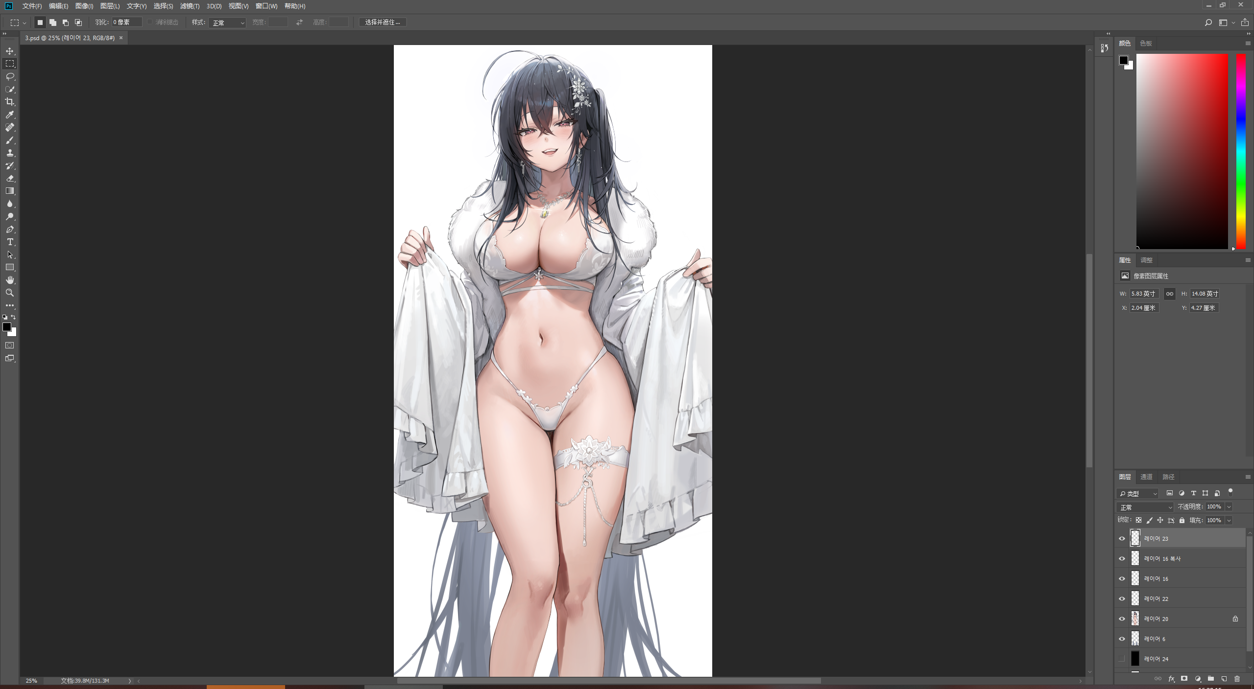Image resolution: width=1254 pixels, height=689 pixels.
Task: Hide layer 레이어 22
Action: (x=1122, y=598)
